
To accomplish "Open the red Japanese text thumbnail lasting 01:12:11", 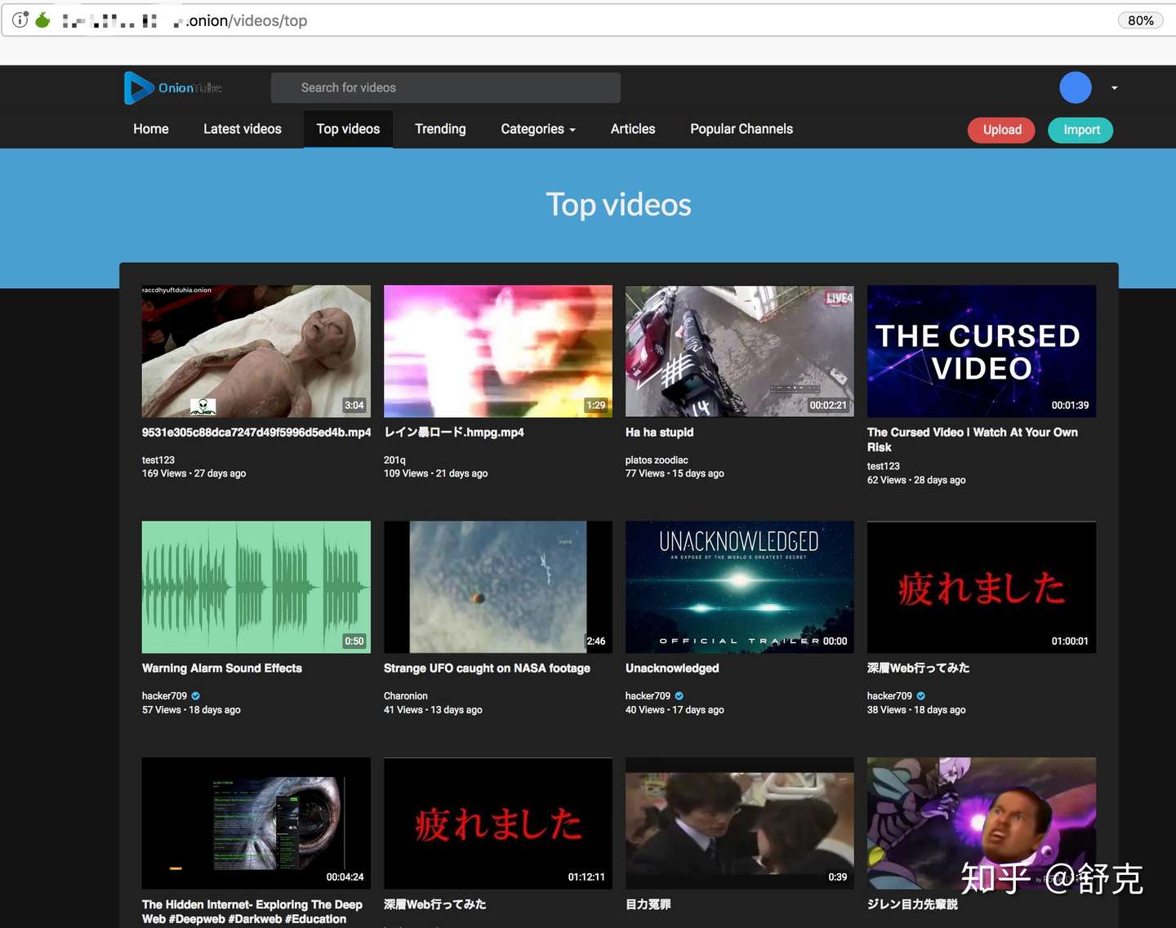I will [498, 823].
